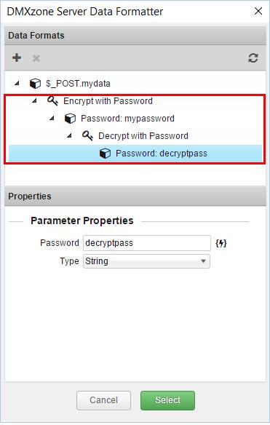Click the key icon for Encrypt with Password

pos(52,101)
